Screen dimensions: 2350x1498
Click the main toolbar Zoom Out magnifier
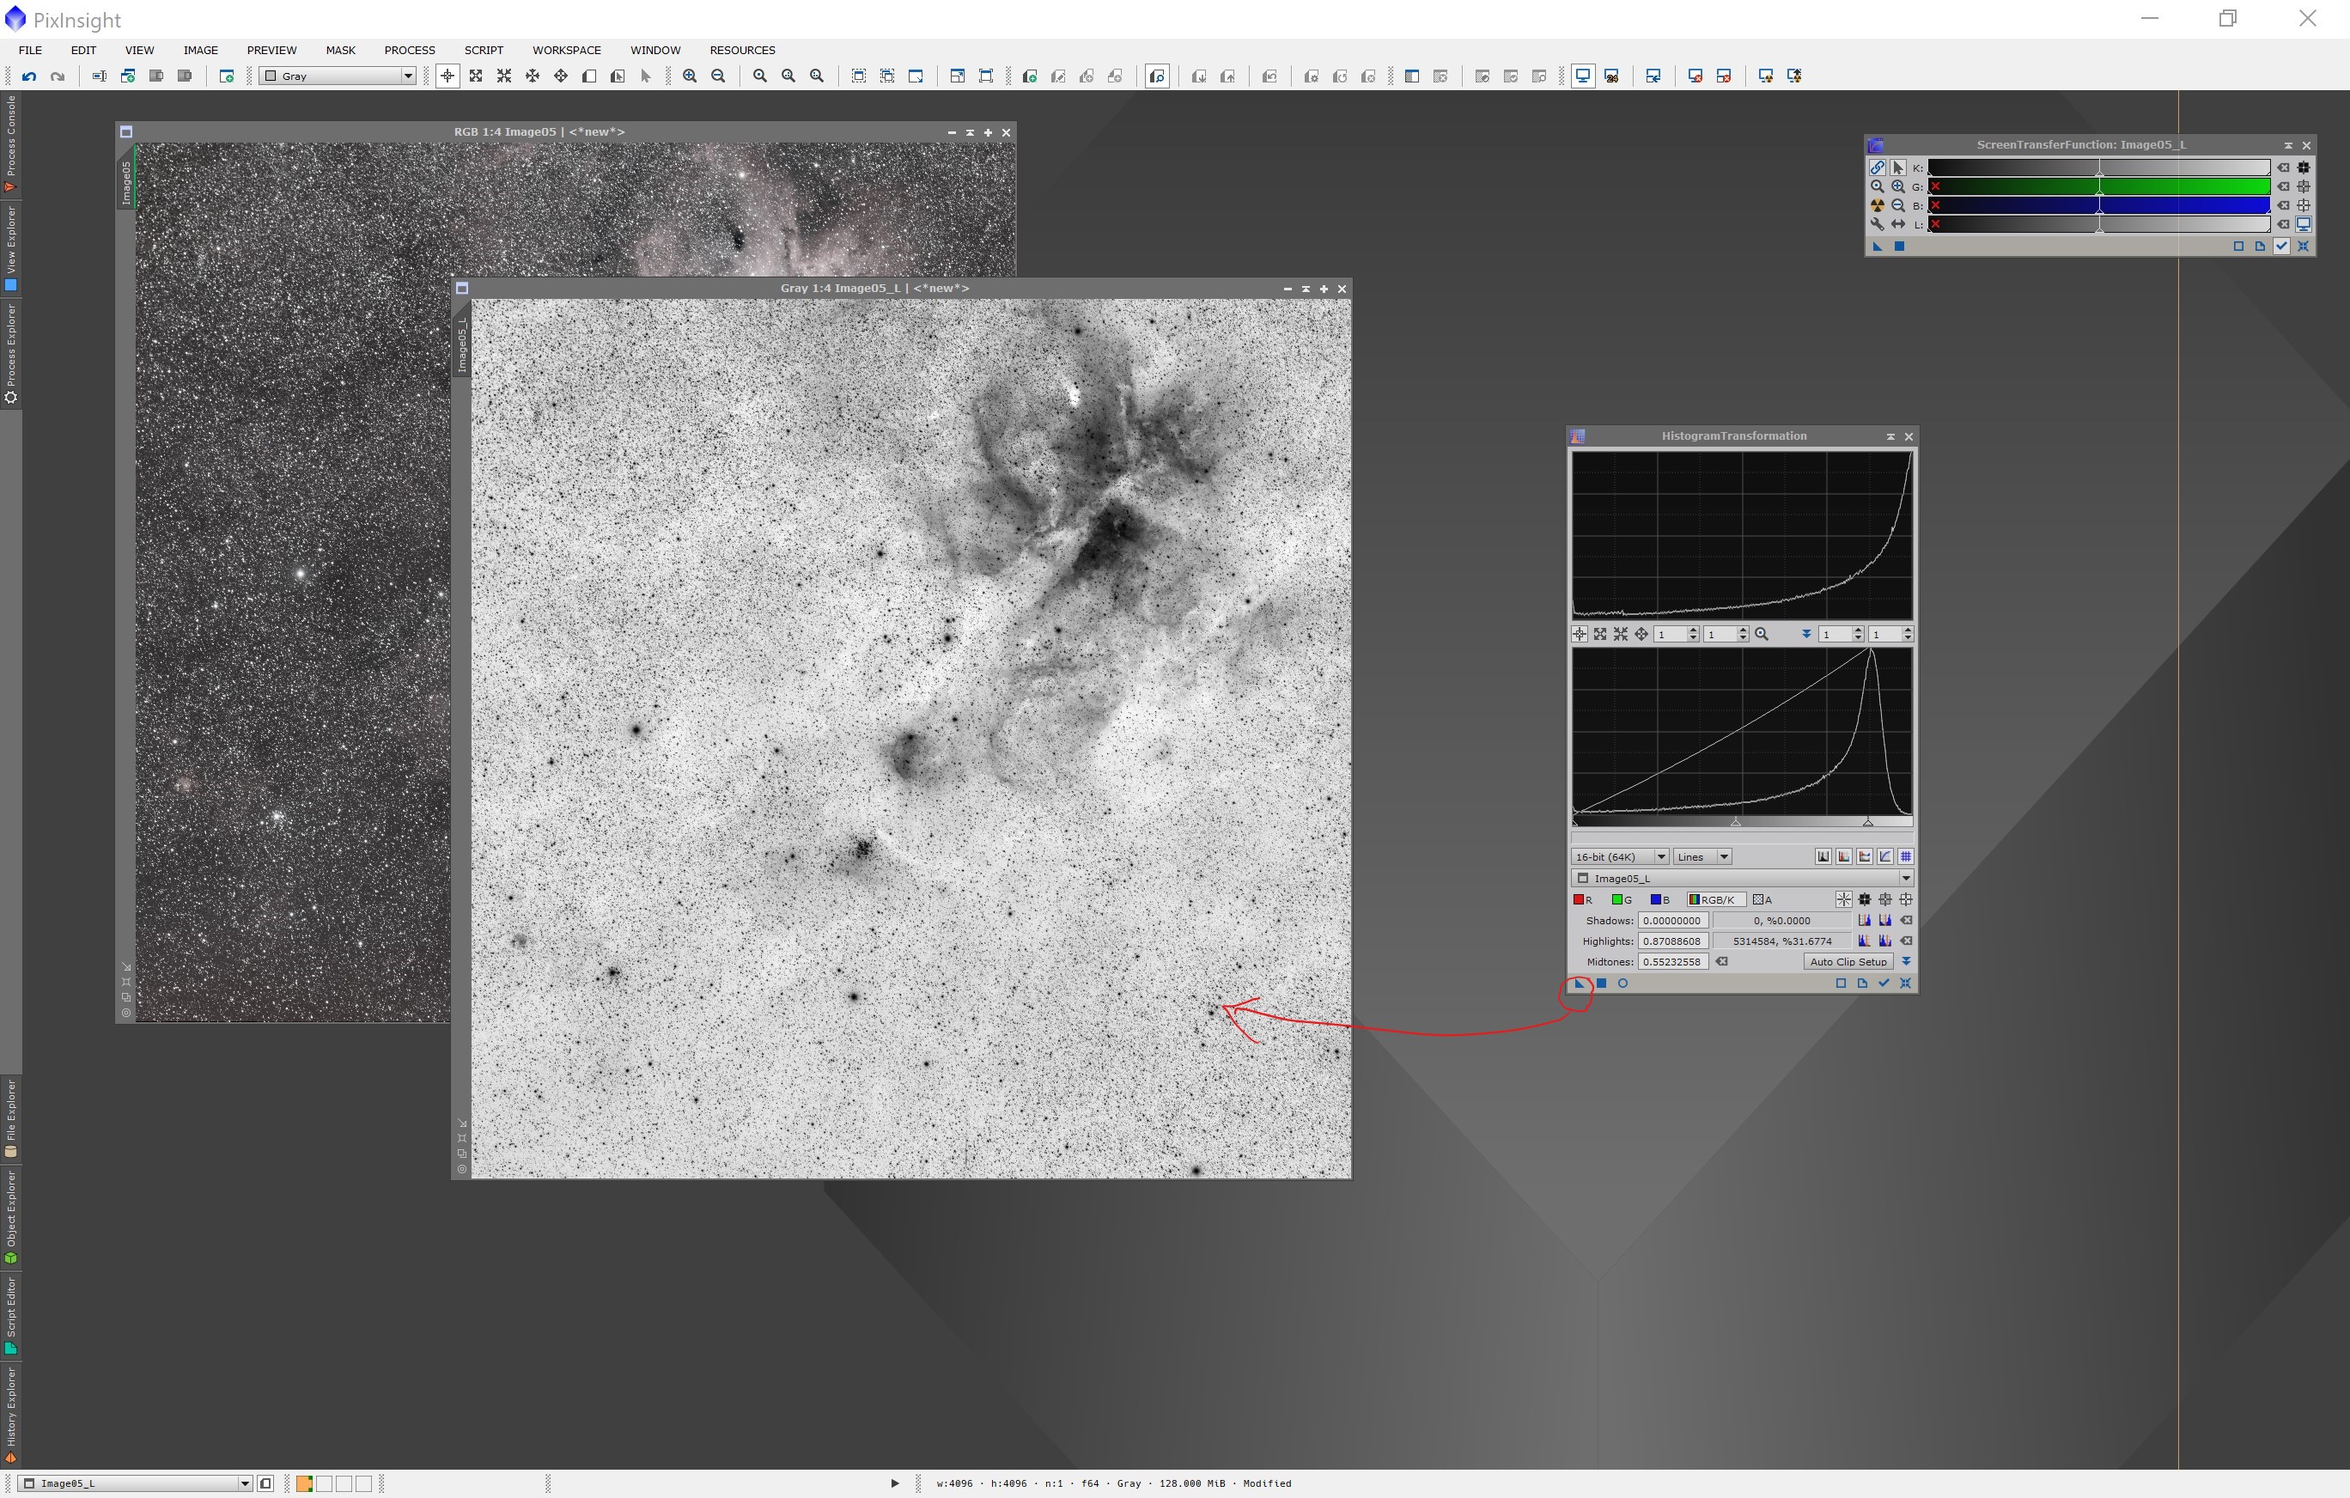click(x=718, y=76)
